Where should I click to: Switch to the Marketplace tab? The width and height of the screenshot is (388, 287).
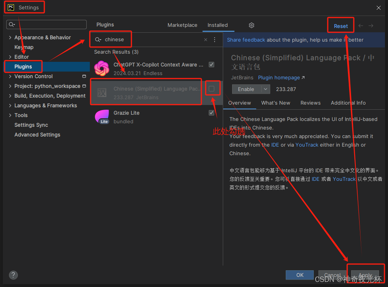point(182,25)
